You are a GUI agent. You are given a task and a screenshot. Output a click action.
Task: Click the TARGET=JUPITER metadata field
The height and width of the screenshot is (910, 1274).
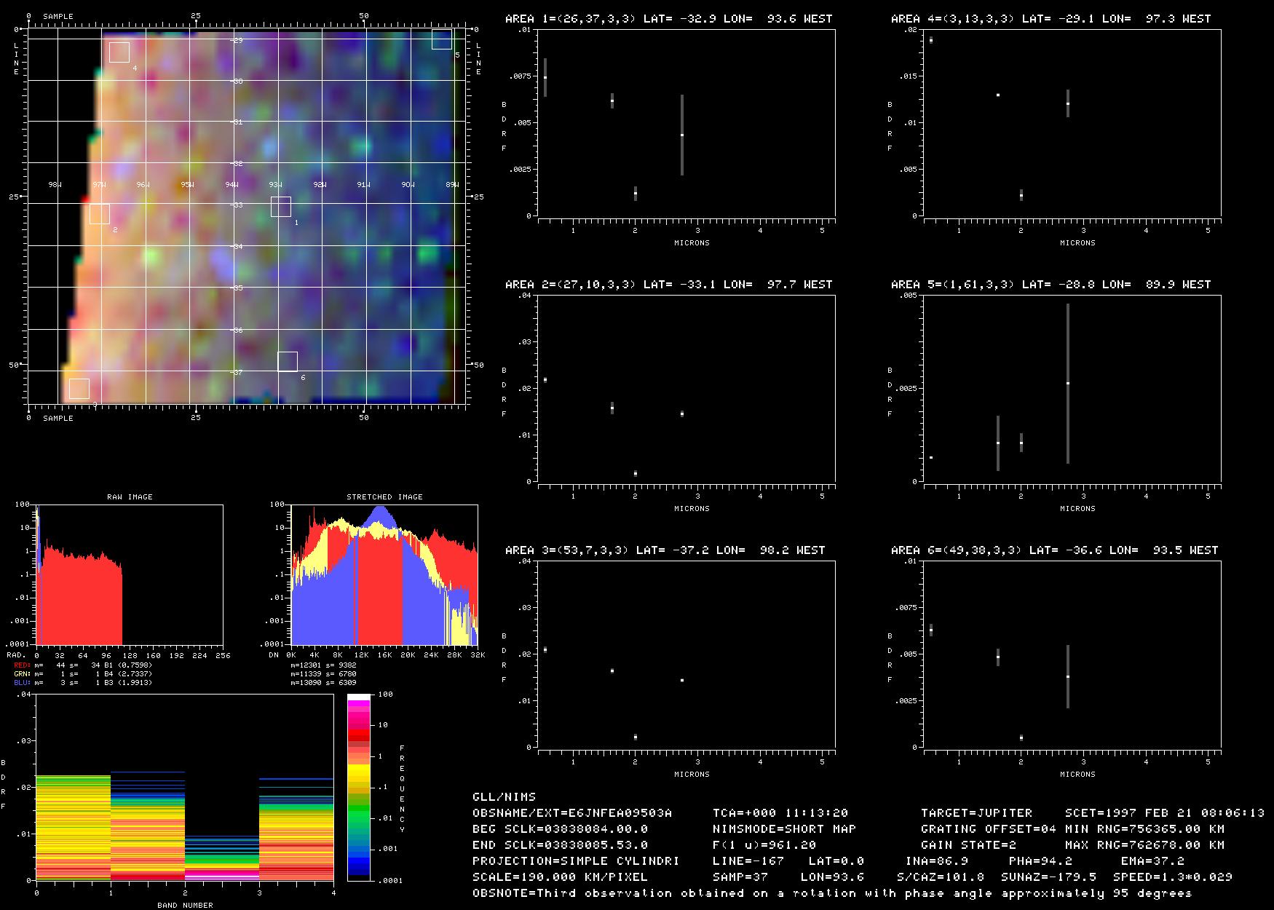tap(976, 812)
